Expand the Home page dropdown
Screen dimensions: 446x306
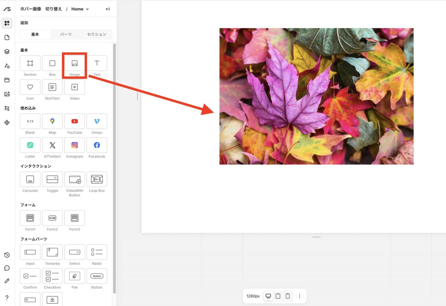tap(80, 9)
